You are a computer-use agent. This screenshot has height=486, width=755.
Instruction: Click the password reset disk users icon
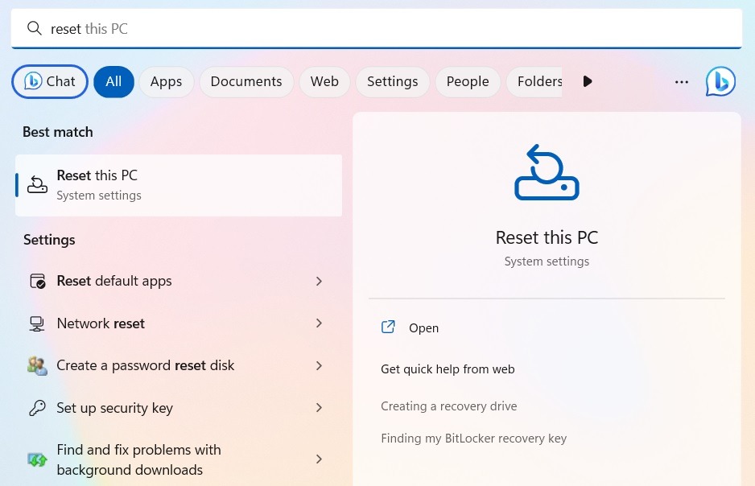(37, 364)
